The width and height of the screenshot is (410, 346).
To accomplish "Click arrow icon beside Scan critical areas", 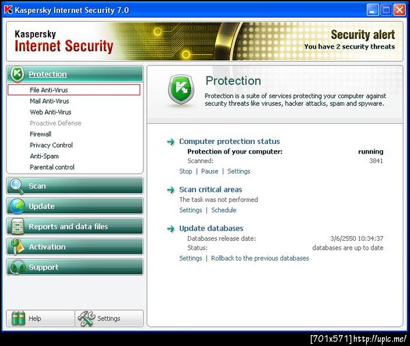I will pyautogui.click(x=171, y=190).
